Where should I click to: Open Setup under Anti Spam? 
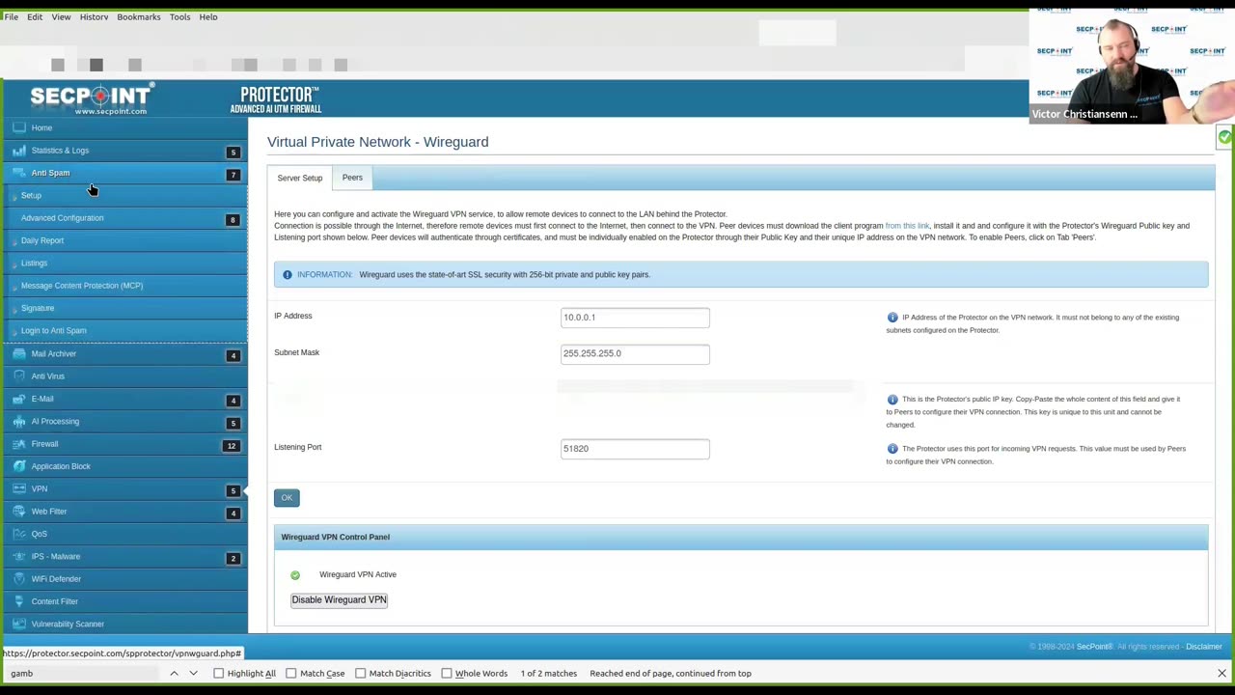(x=31, y=195)
